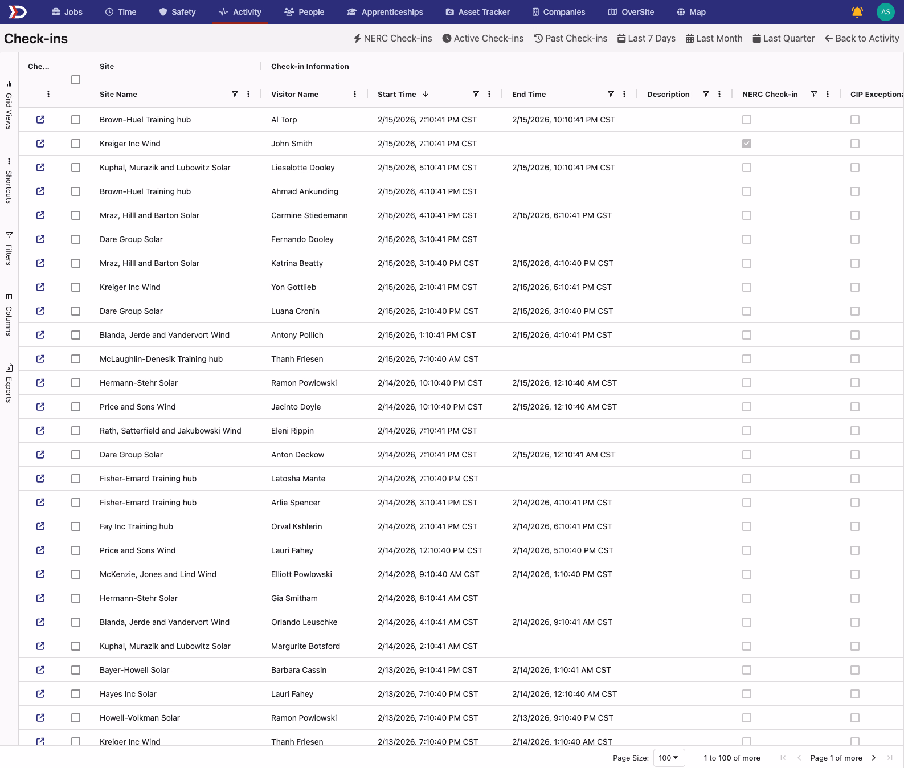Go to next page of results

(874, 758)
